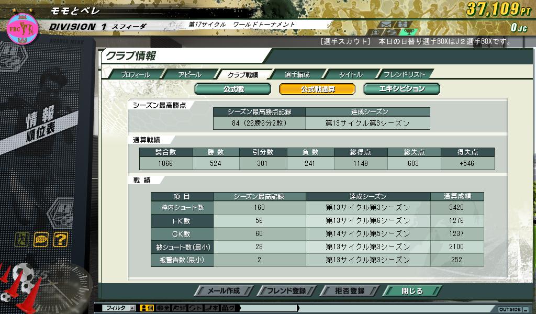Select the エキシビション button
The height and width of the screenshot is (314, 536).
(401, 89)
